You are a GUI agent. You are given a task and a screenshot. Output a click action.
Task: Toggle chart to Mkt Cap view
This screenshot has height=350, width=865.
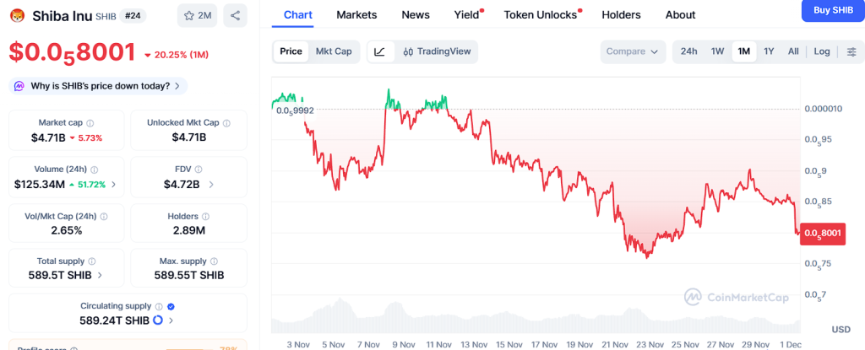(x=334, y=51)
